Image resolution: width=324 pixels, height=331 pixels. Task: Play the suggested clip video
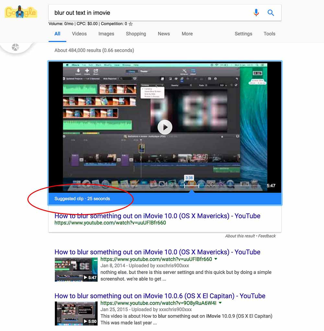(165, 127)
